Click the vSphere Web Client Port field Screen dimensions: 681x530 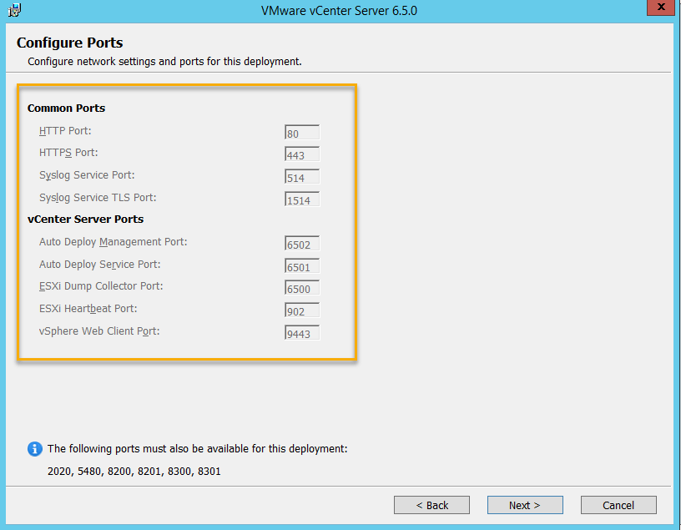[302, 333]
